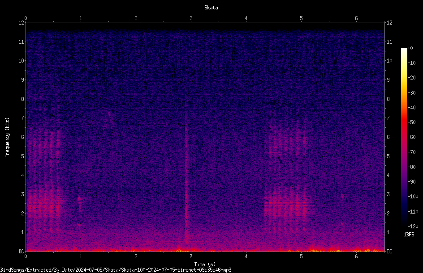Click the "11" tick on the left frequency axis
This screenshot has width=423, height=273.
point(22,42)
